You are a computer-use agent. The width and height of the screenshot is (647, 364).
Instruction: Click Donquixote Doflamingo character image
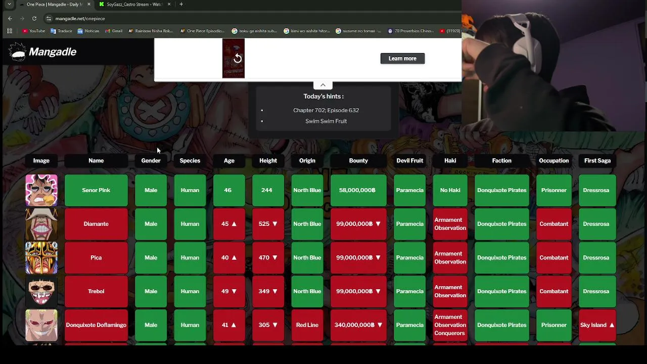pyautogui.click(x=41, y=325)
